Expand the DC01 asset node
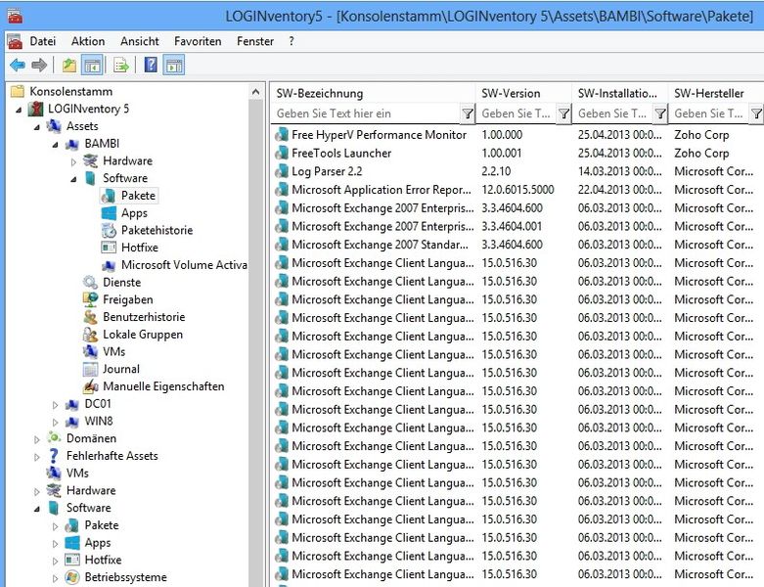Screen dimensions: 764x587 pos(56,404)
